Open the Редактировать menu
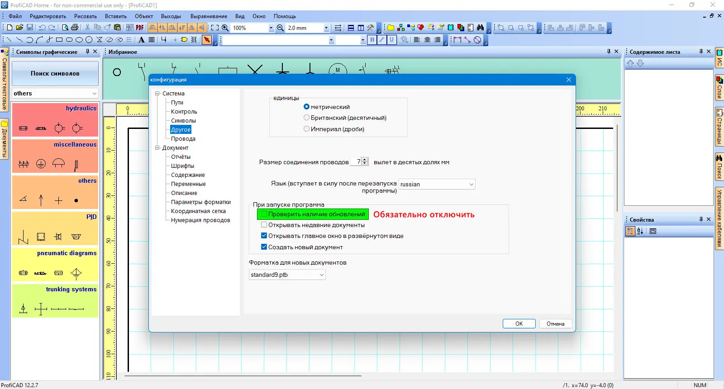Screen dimensions: 724x389 (48, 16)
